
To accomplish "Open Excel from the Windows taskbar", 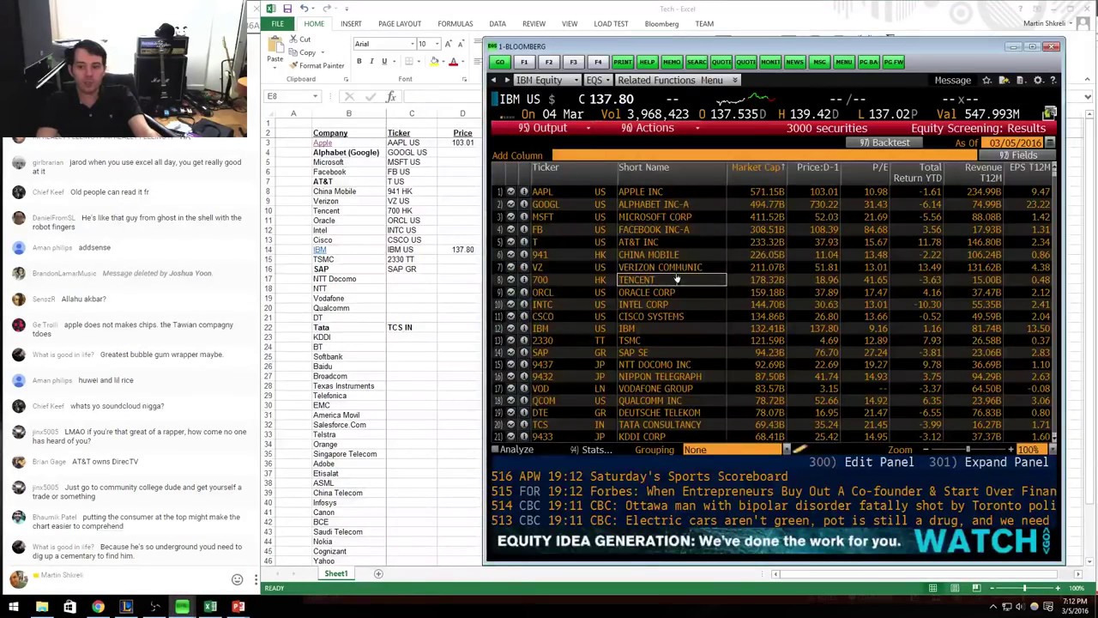I will [x=210, y=608].
